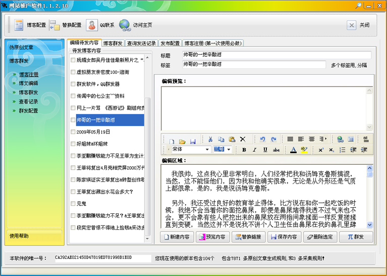The width and height of the screenshot is (387, 276).
Task: Click the Cut scissors icon
Action: 210,140
